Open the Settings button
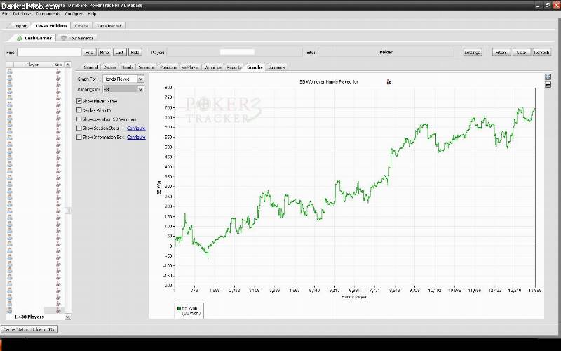 (472, 52)
